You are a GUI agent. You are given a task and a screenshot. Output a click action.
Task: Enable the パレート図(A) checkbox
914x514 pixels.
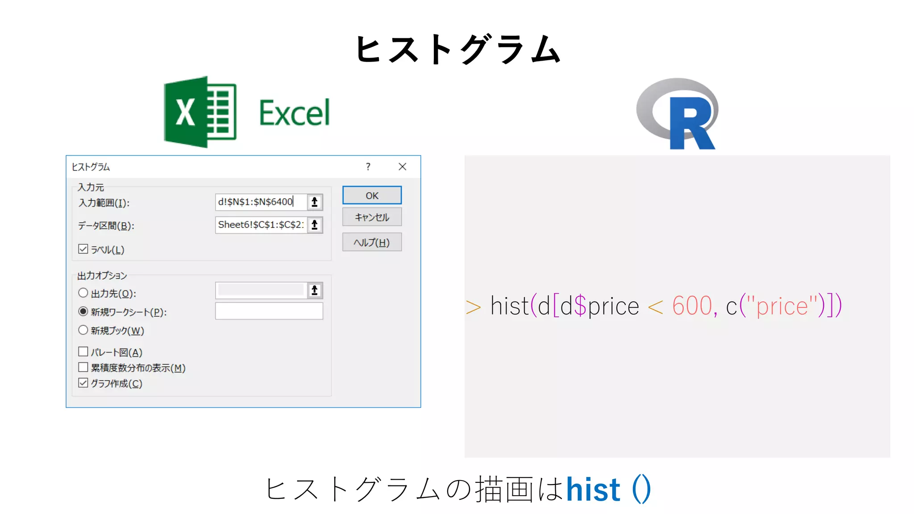click(83, 352)
